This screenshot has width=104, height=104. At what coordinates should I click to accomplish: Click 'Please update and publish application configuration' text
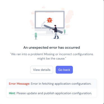pyautogui.click(x=54, y=93)
